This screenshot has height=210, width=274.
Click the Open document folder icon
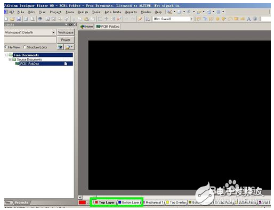pyautogui.click(x=12, y=19)
